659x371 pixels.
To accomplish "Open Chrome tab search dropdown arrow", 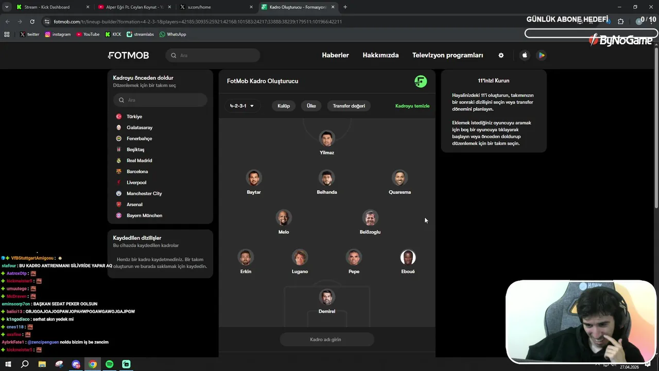I will click(x=7, y=7).
